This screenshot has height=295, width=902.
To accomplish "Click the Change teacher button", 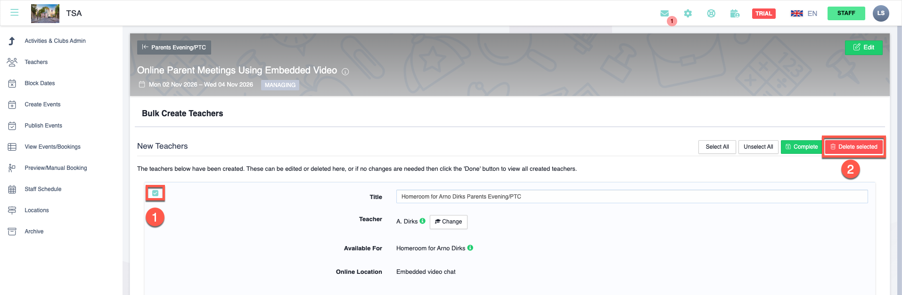I will coord(448,222).
